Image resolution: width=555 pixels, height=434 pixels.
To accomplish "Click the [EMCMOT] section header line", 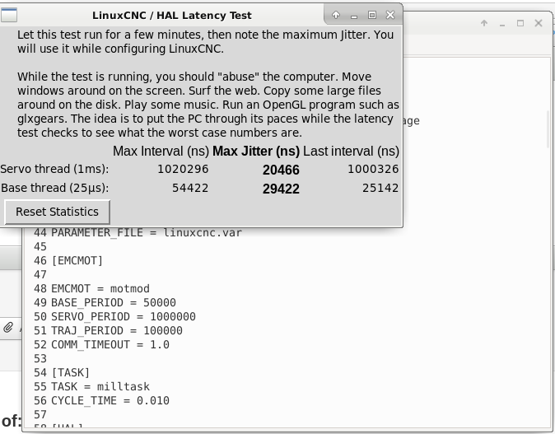I will (77, 260).
